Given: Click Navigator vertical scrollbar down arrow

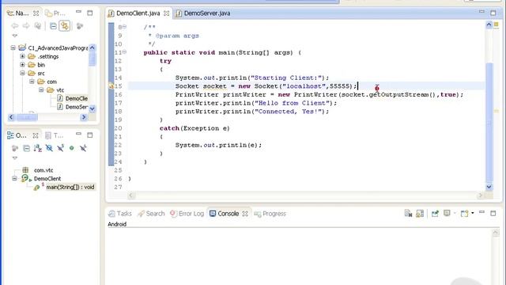Looking at the screenshot, I should pyautogui.click(x=92, y=108).
